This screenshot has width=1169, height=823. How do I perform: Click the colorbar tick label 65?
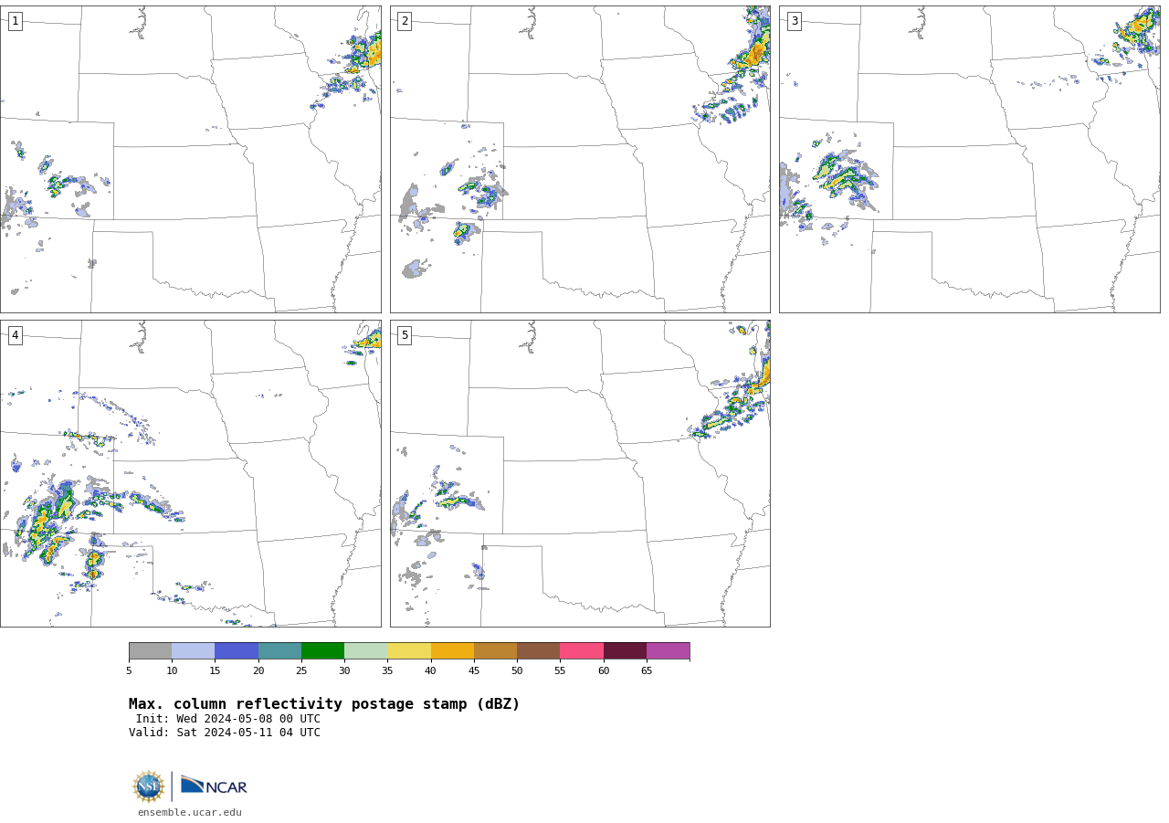pos(647,671)
